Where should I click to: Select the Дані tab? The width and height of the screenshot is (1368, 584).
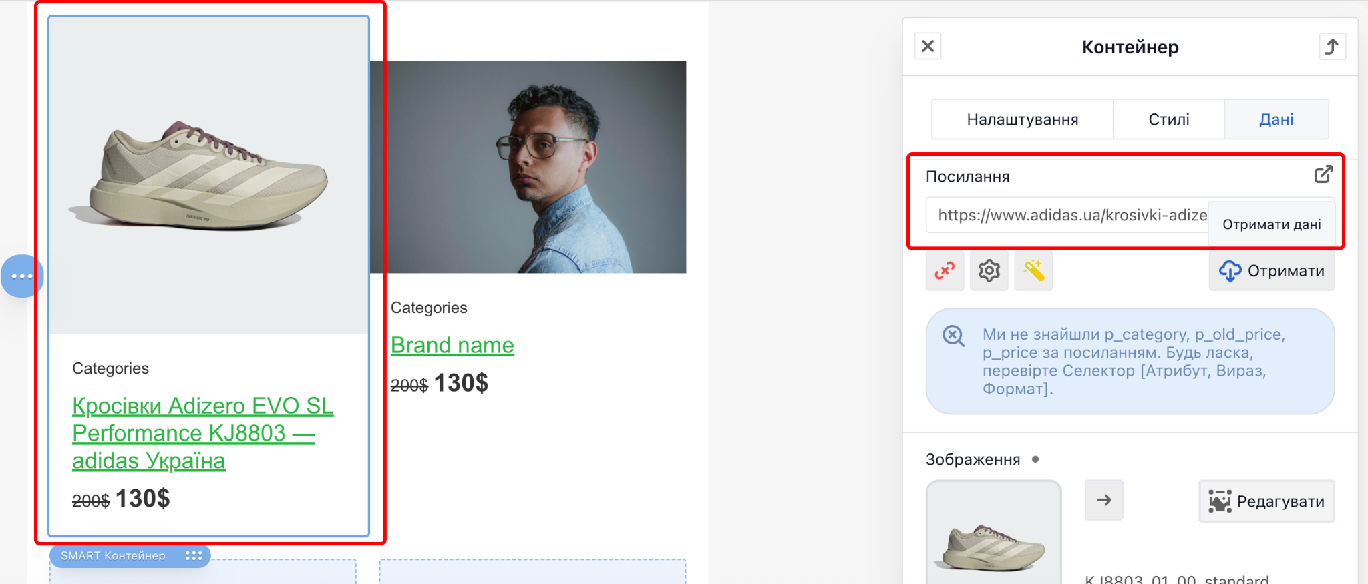click(x=1276, y=119)
